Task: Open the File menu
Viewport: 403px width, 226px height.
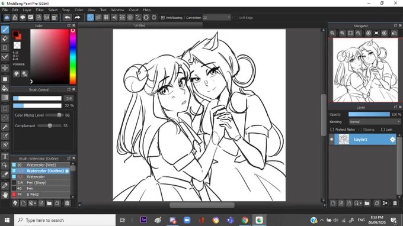Action: coord(5,10)
